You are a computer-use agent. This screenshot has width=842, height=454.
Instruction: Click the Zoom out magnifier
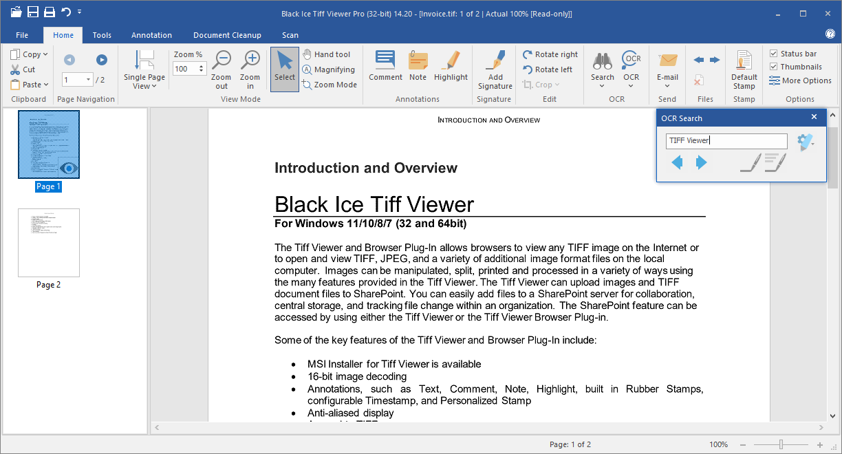pyautogui.click(x=222, y=69)
